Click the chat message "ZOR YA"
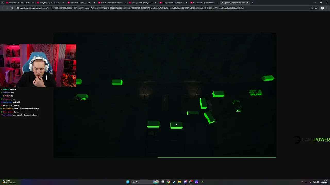 click(13, 89)
